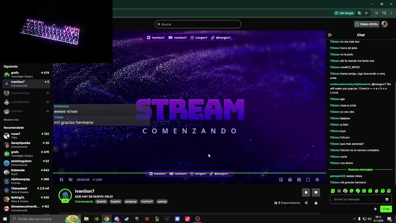The image size is (396, 223).
Task: Open Windows Start menu
Action: pyautogui.click(x=5, y=219)
